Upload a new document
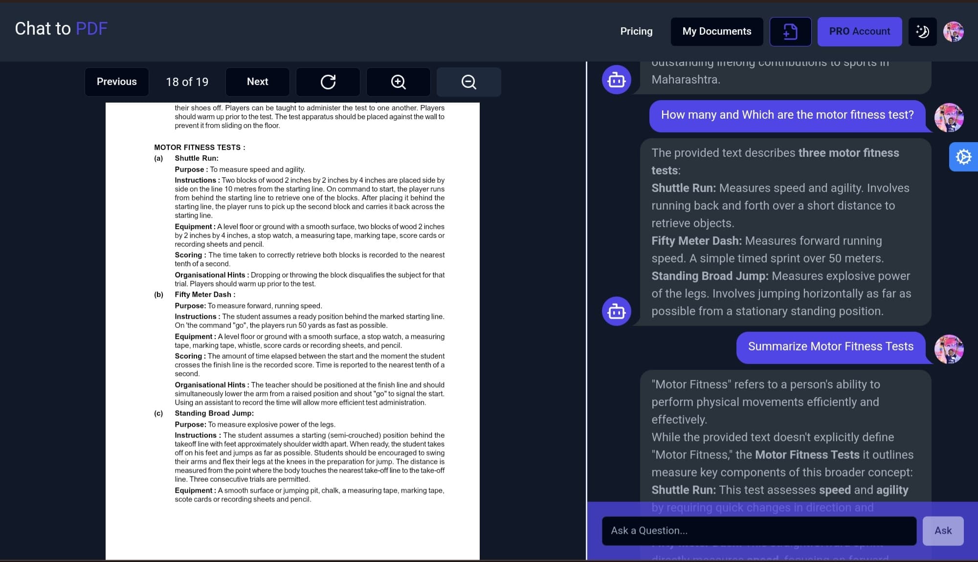The image size is (978, 562). point(790,31)
